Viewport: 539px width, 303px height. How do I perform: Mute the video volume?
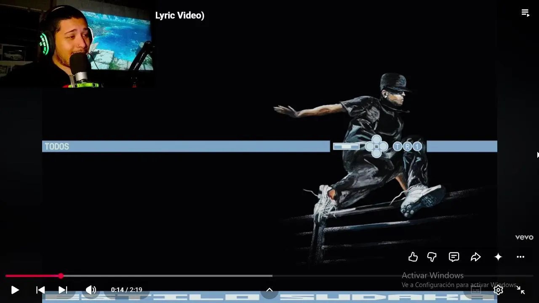[x=91, y=290]
